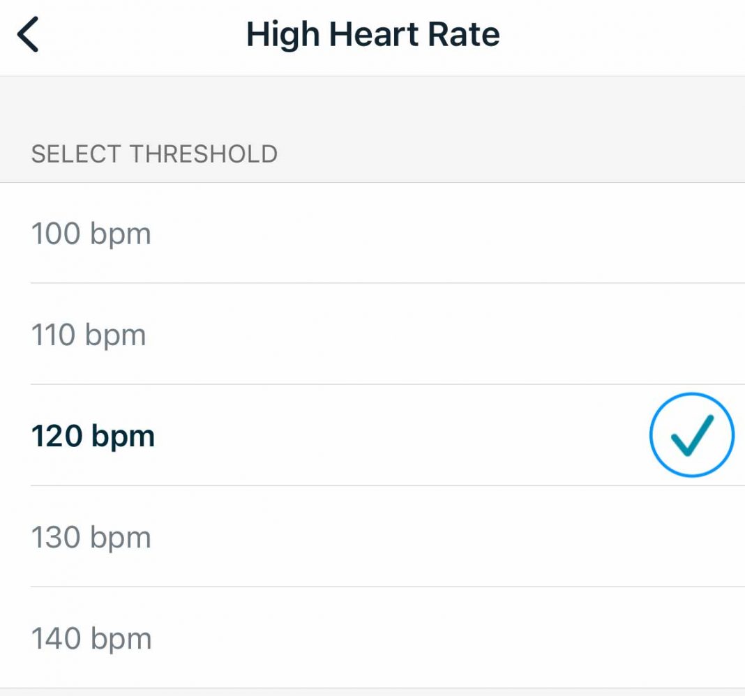Click the High Heart Rate title
745x696 pixels.
372,33
